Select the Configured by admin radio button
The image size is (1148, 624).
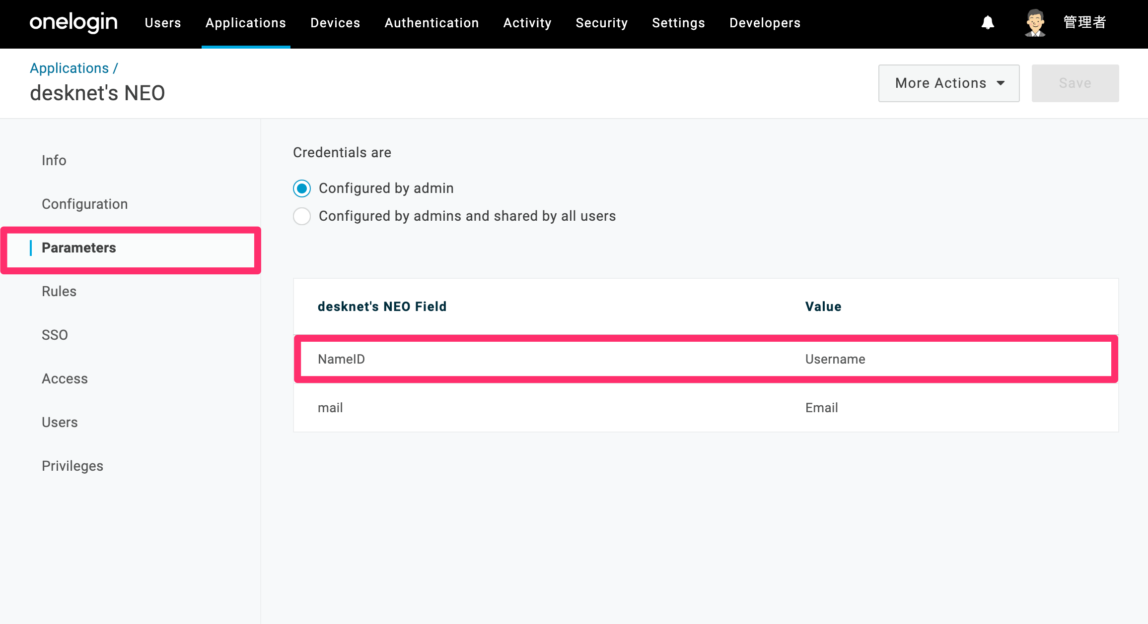point(302,188)
